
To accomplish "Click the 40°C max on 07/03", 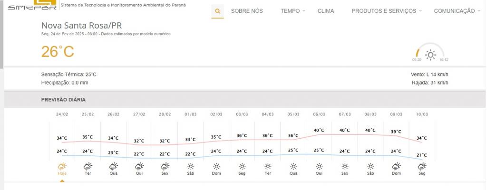I will [x=345, y=130].
